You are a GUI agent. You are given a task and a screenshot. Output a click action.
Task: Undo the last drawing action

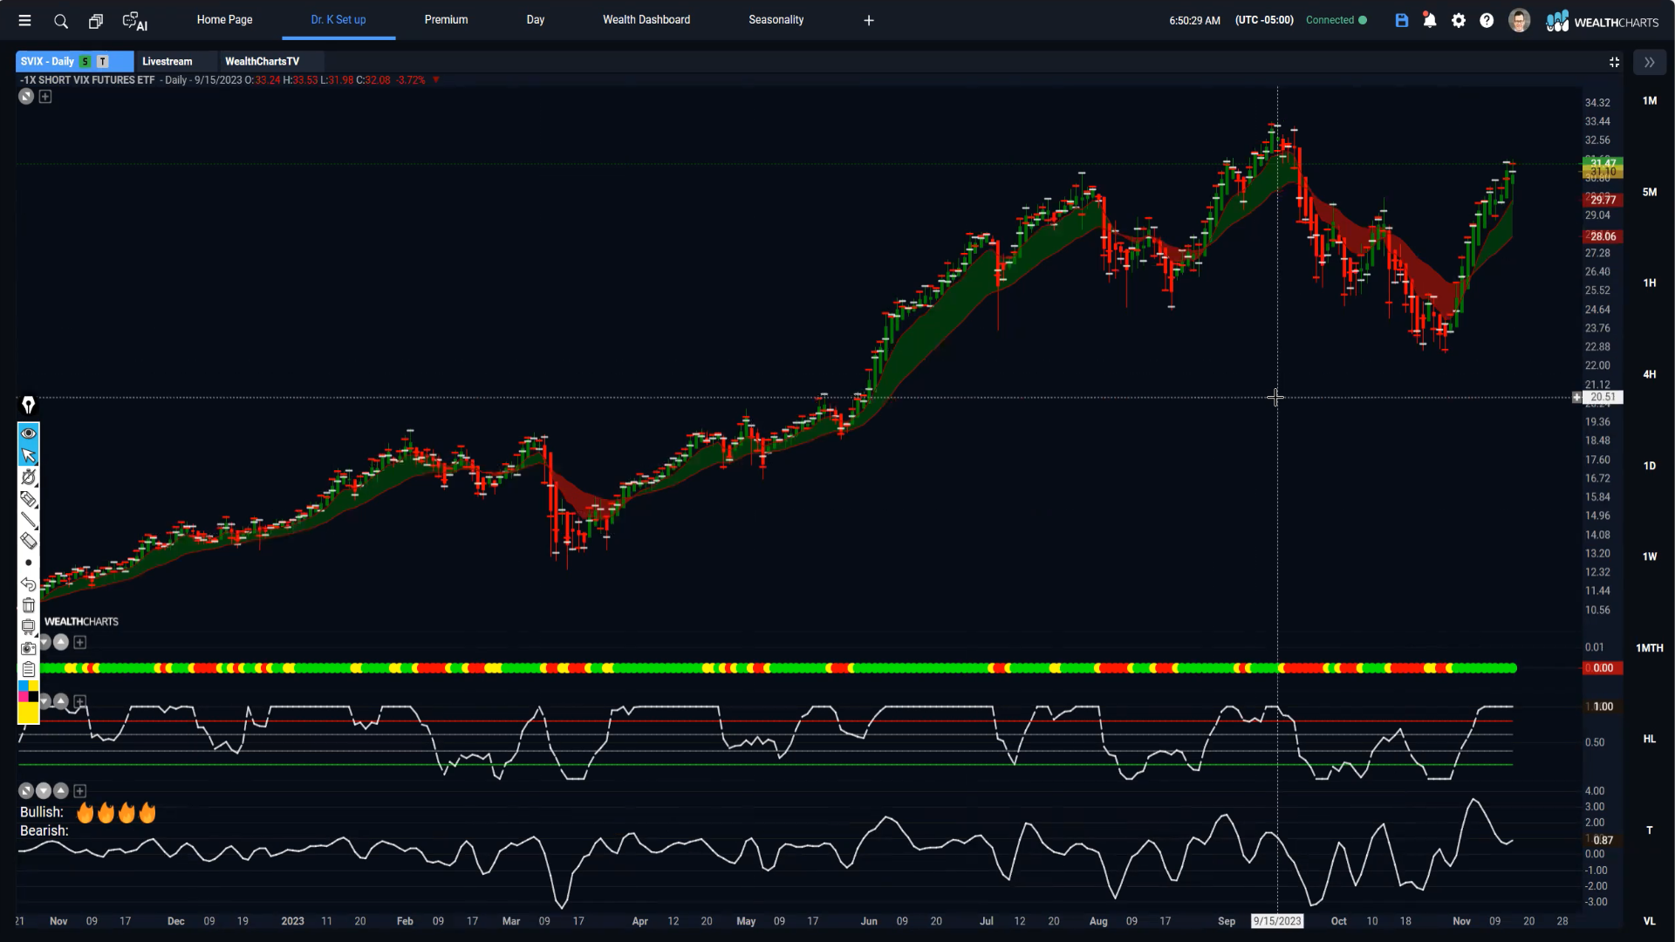(x=28, y=584)
